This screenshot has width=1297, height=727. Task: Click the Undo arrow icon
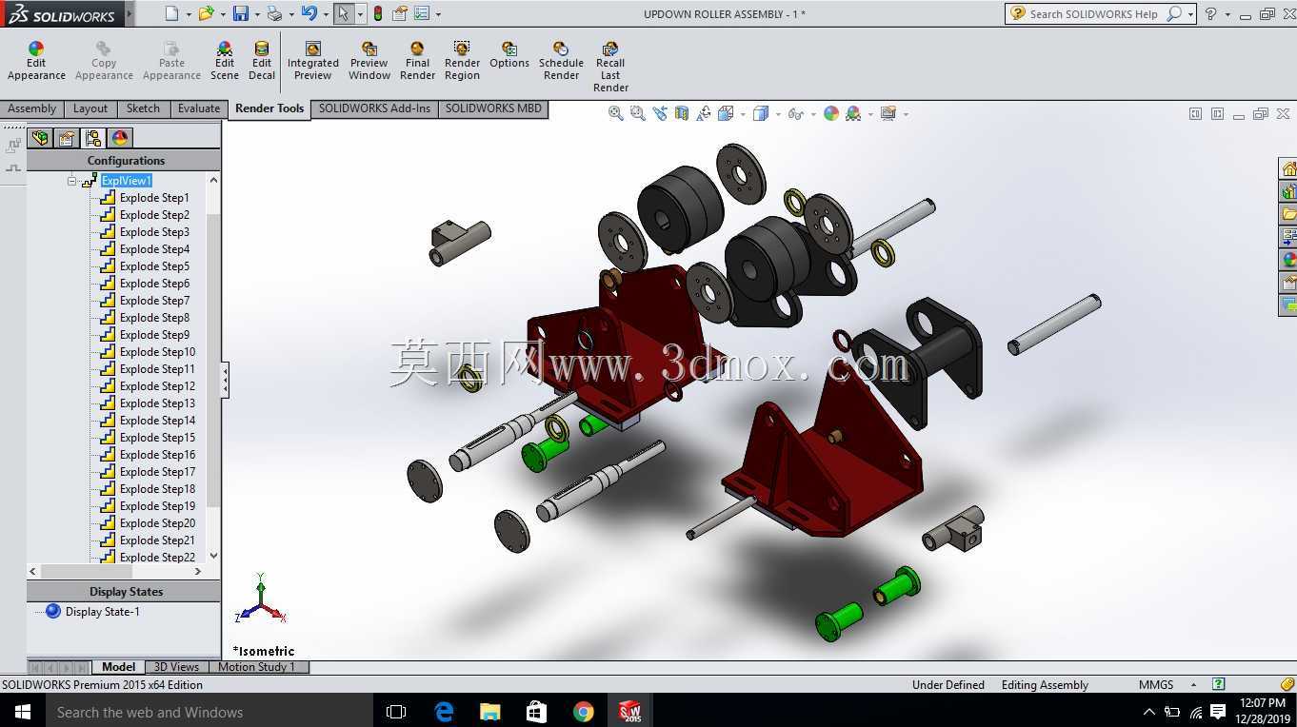click(309, 13)
